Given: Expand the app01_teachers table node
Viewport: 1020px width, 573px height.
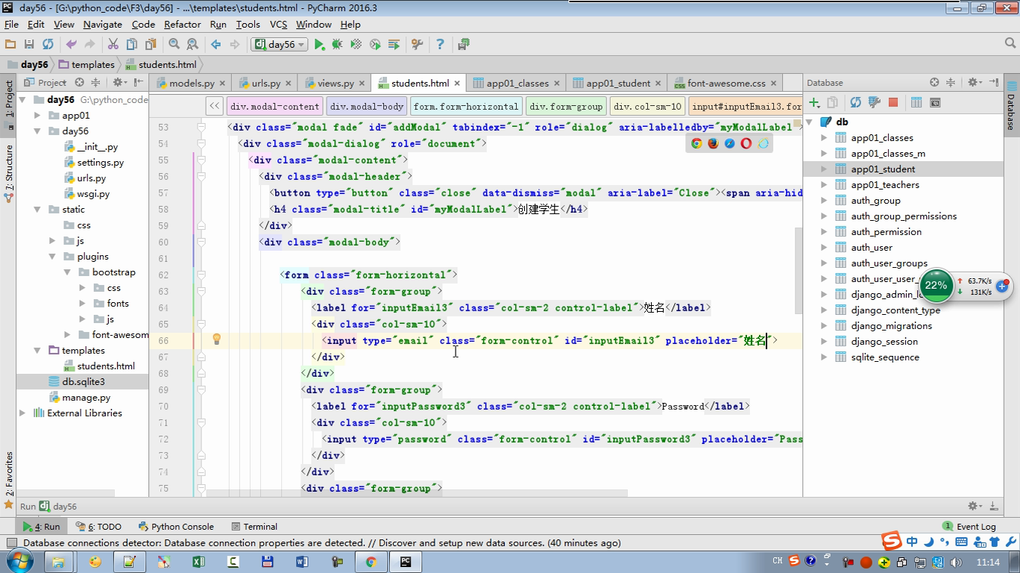Looking at the screenshot, I should coord(824,185).
